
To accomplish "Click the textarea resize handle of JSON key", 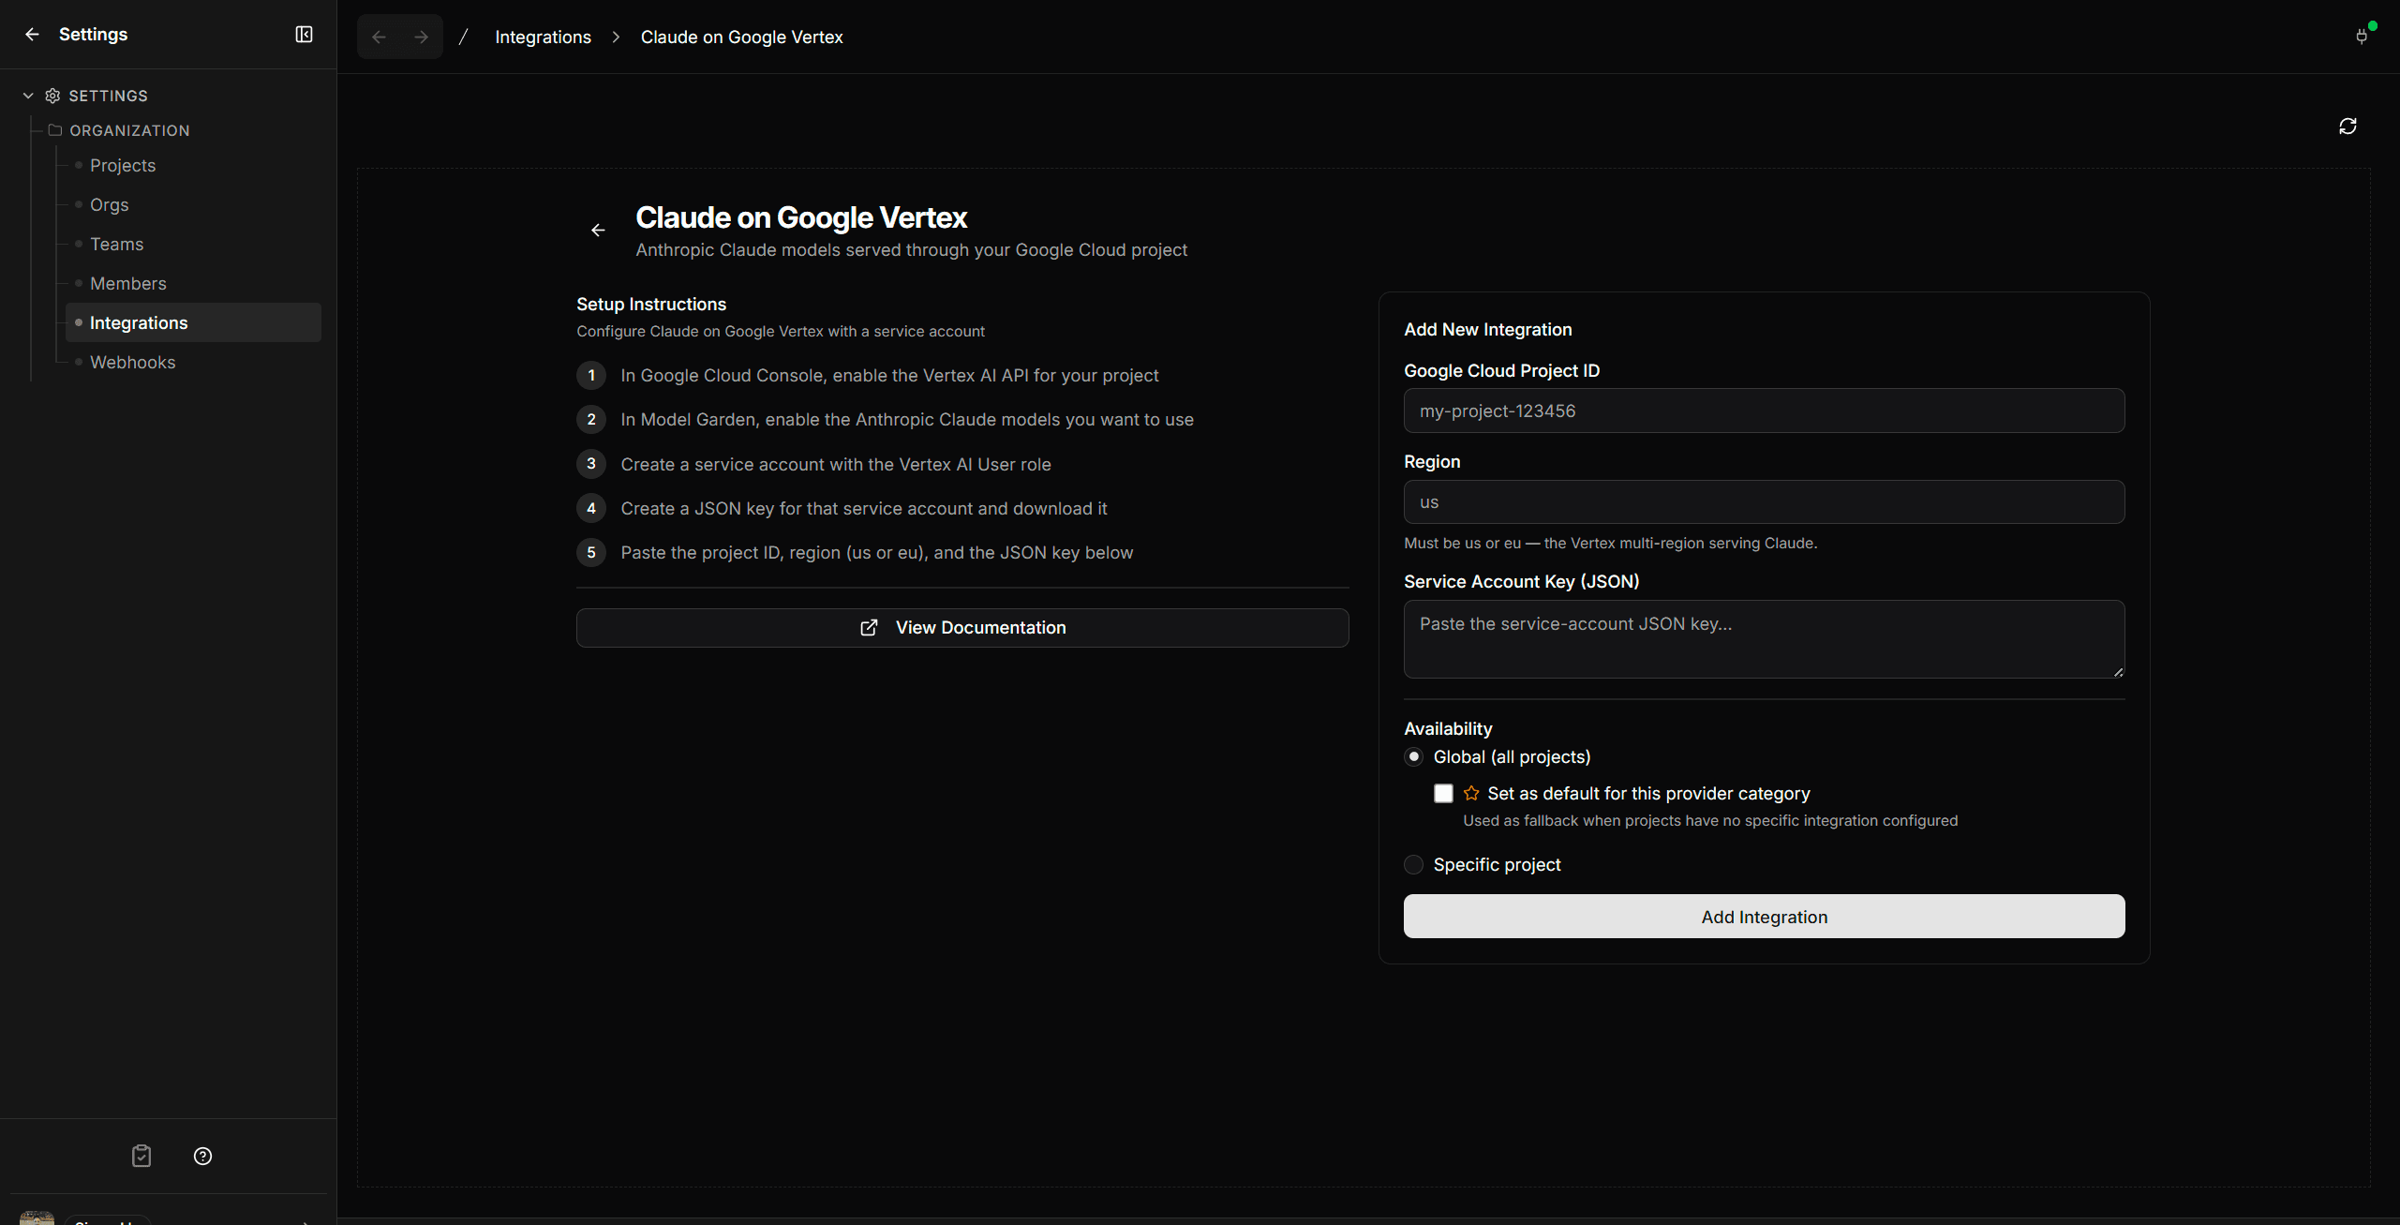I will click(x=2118, y=671).
